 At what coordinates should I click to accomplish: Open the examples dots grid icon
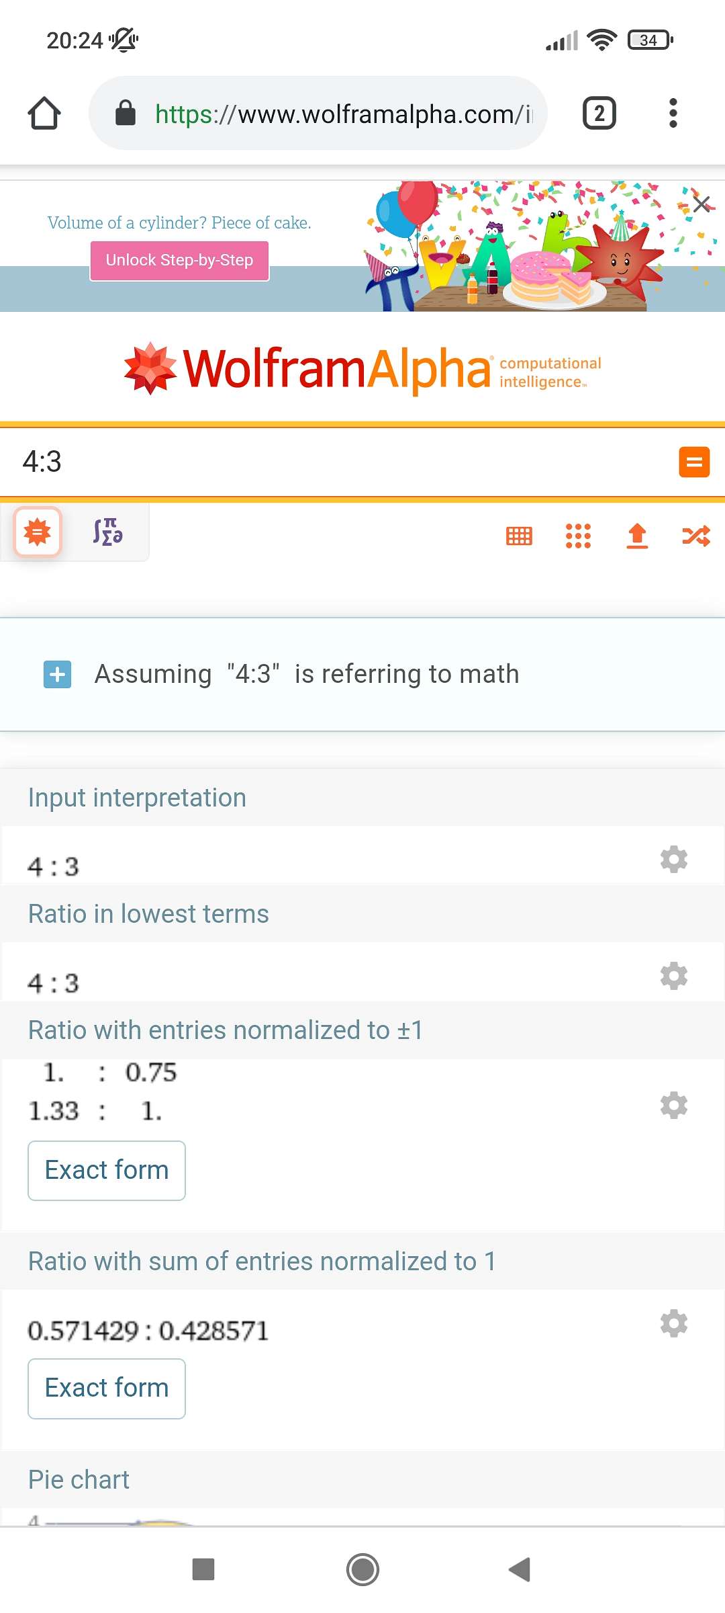click(578, 536)
